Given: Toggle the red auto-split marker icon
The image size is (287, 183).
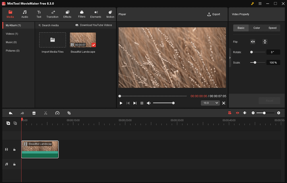Looking at the screenshot, I should 237,113.
